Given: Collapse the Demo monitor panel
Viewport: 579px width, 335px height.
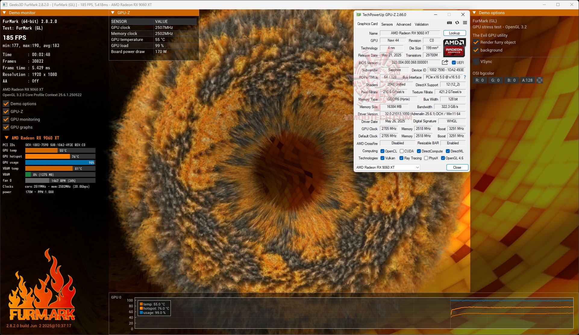Looking at the screenshot, I should 5,13.
